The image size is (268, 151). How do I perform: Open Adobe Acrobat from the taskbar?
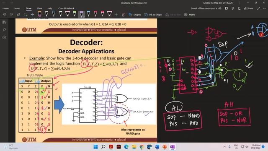point(111,147)
